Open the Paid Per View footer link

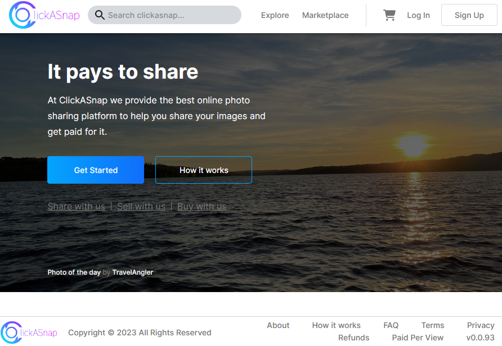[x=418, y=338]
